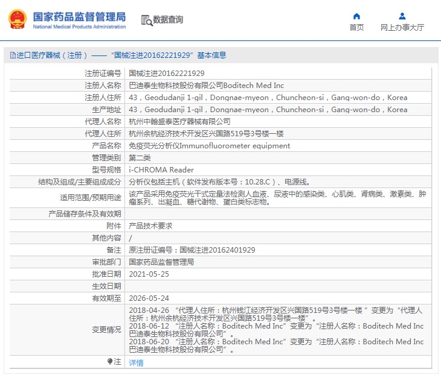Click the document icon before 进口医疗器械
The image size is (441, 375).
13,55
